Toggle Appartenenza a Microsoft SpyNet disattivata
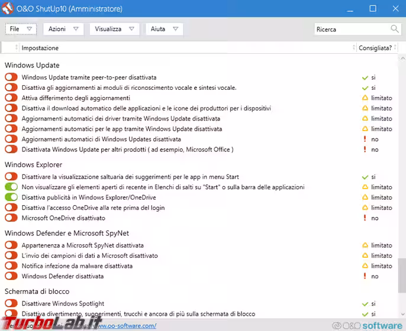406x331 pixels. pos(11,245)
